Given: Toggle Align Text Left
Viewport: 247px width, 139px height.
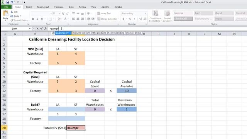Looking at the screenshot, I should click(x=74, y=19).
